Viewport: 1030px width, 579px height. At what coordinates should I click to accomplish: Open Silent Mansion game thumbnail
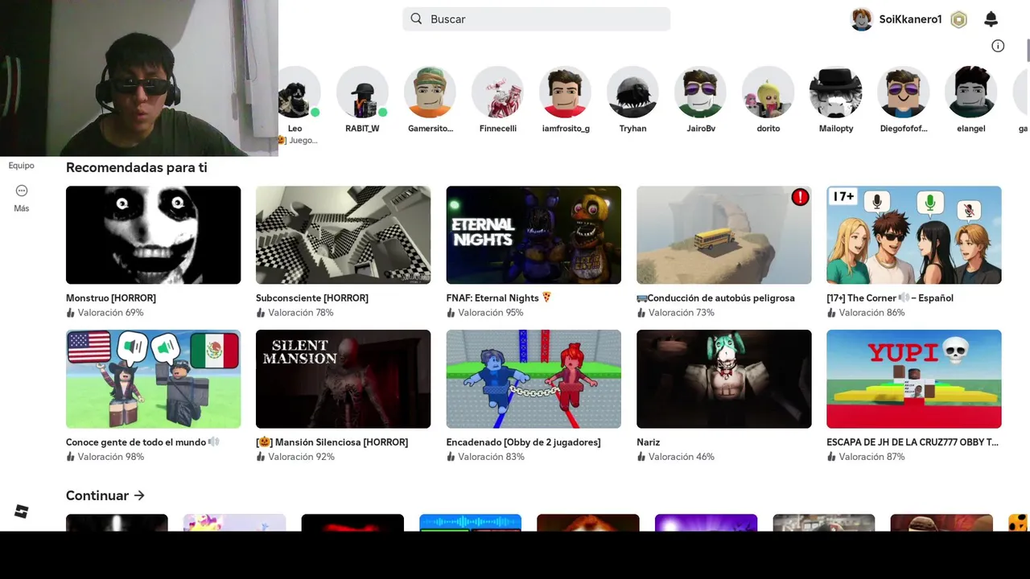[x=343, y=379]
